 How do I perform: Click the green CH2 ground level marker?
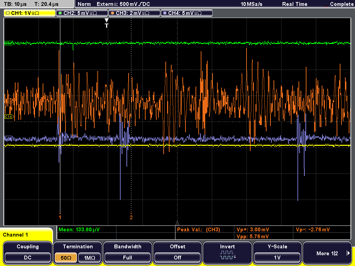[x=9, y=43]
